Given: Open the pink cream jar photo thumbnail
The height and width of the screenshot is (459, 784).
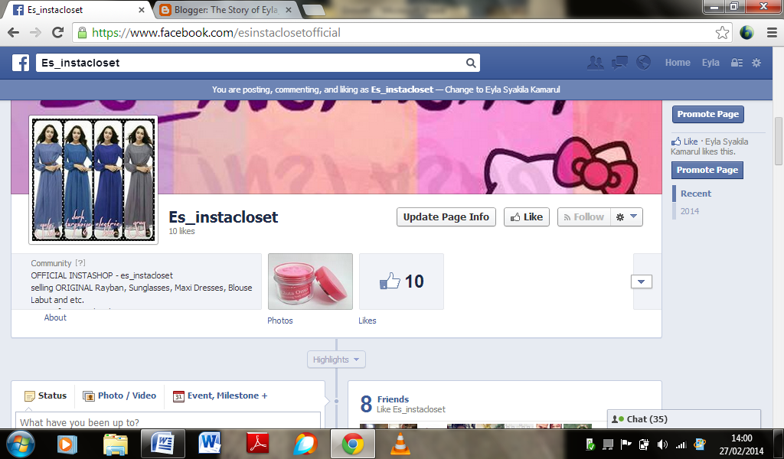Looking at the screenshot, I should coord(311,282).
